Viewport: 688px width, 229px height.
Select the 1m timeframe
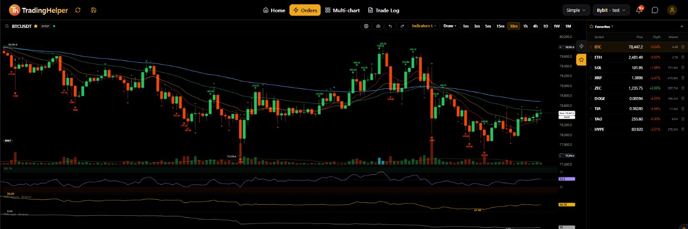click(466, 26)
